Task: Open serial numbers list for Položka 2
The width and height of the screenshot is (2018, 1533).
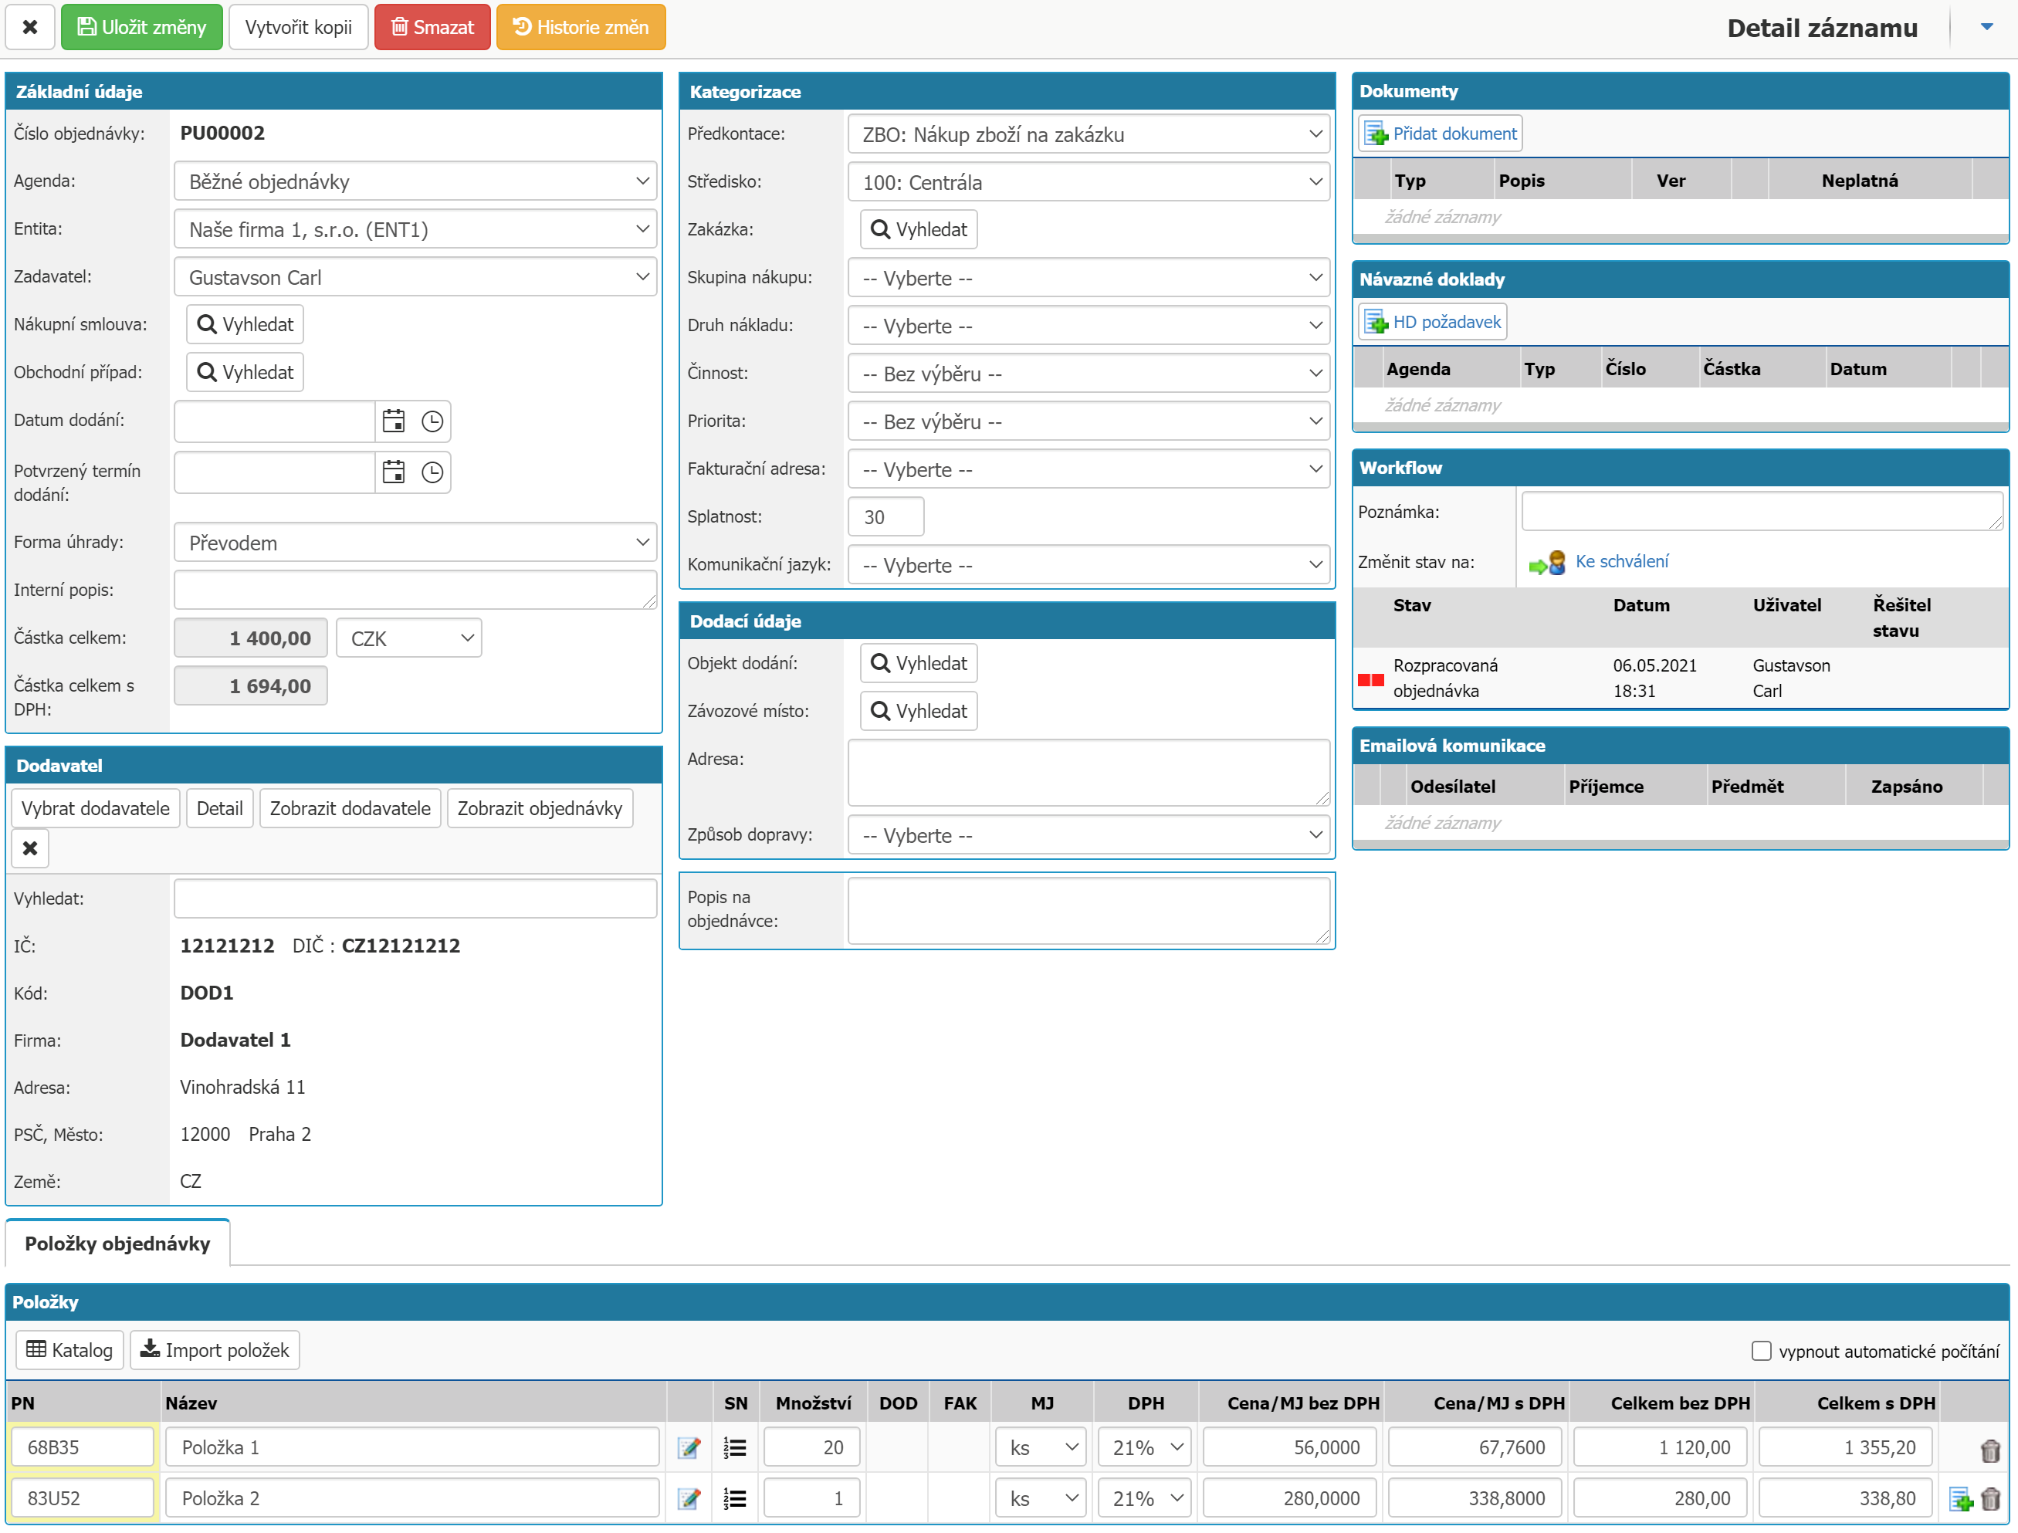Action: click(735, 1498)
